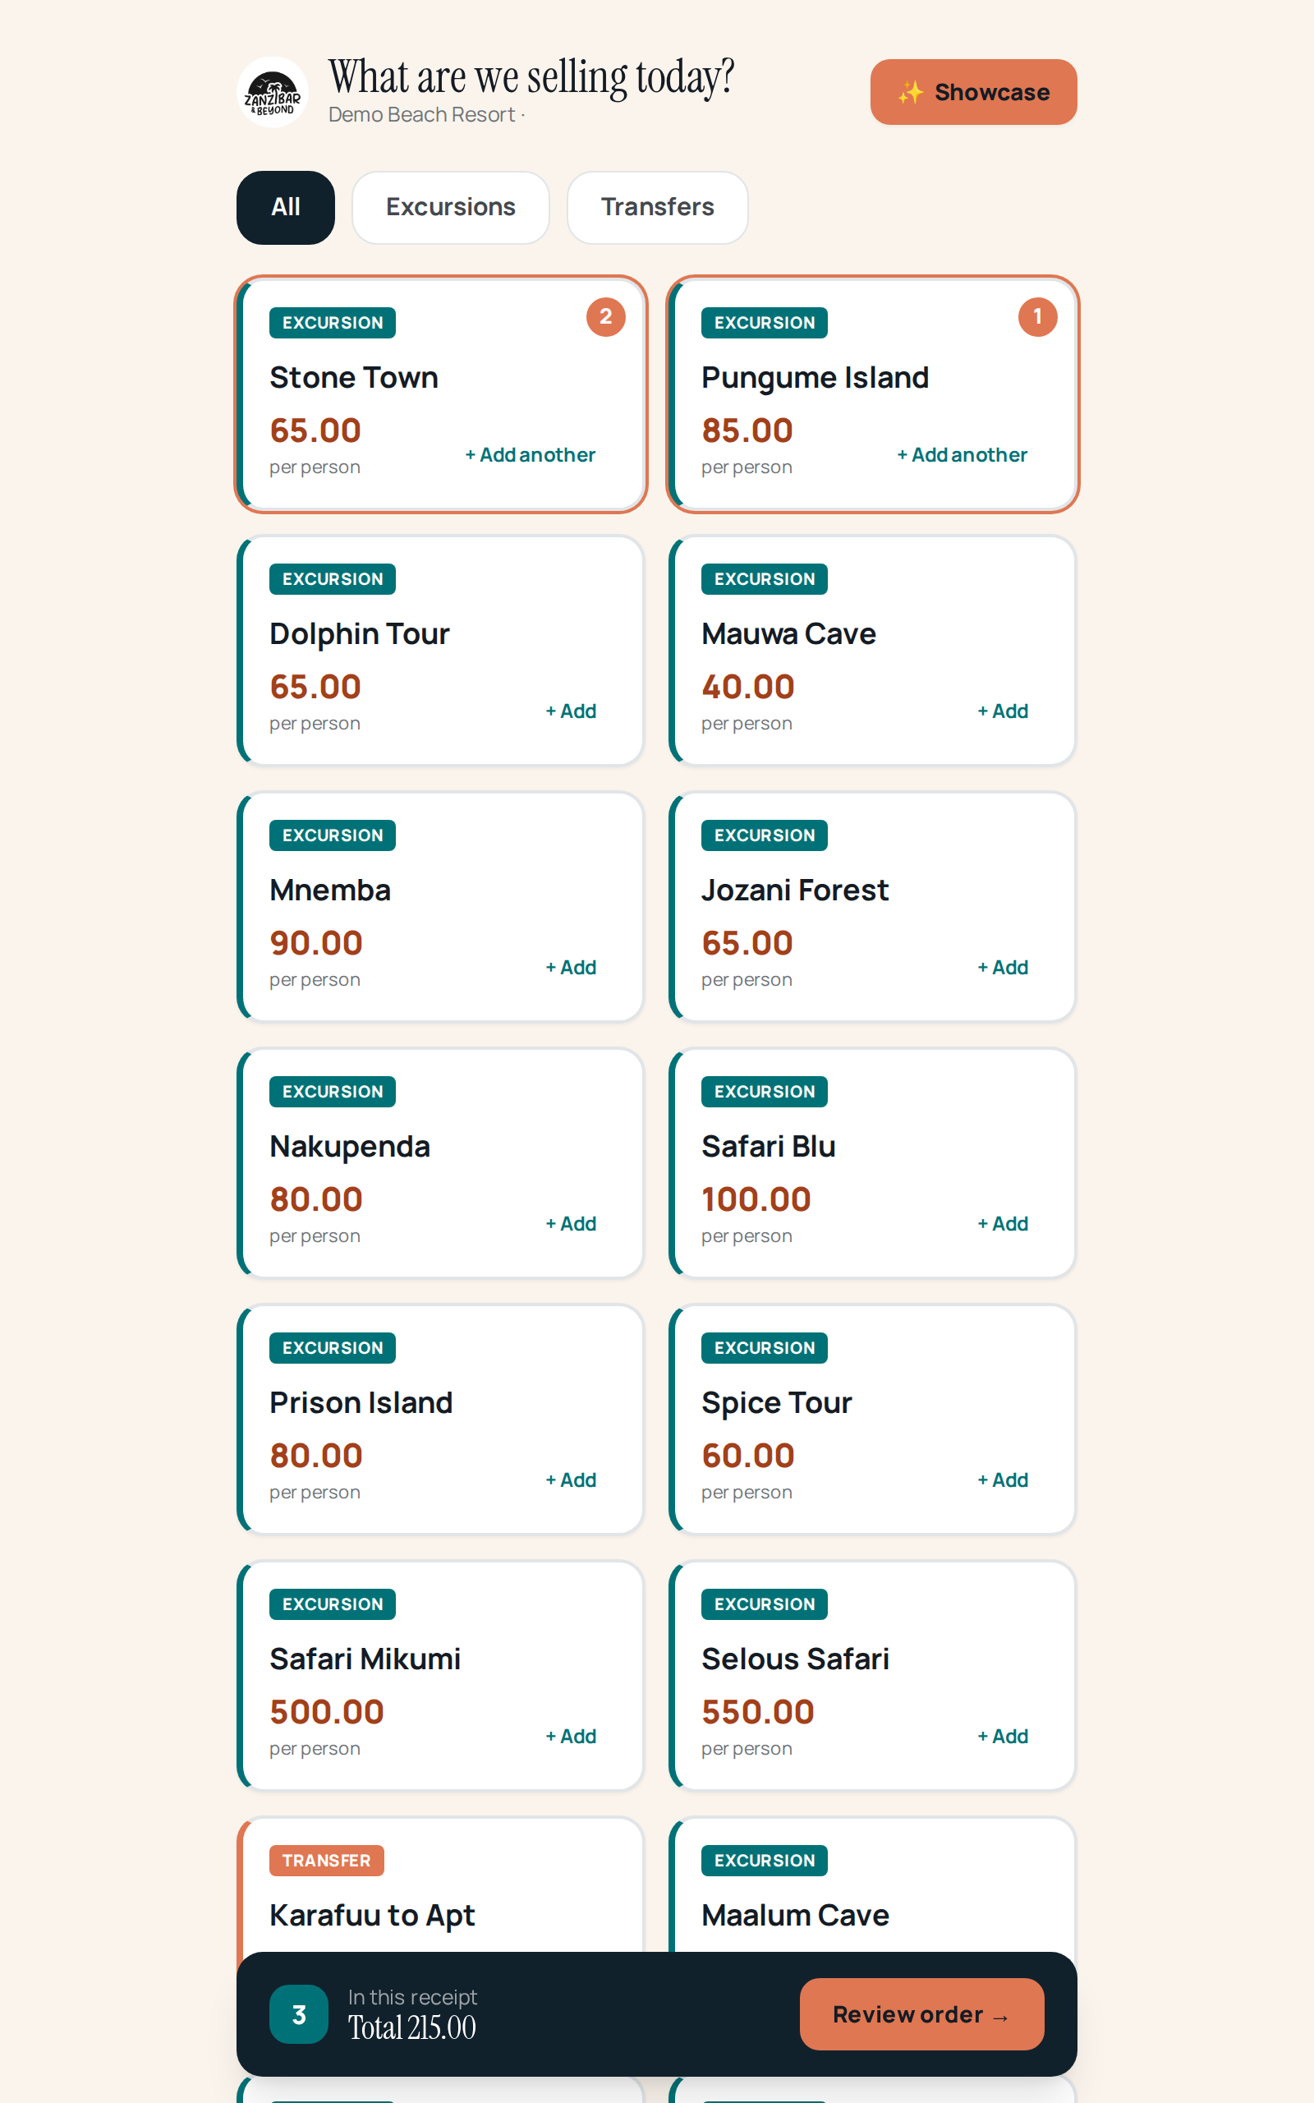
Task: Click the Zanzibar & Beyond logo
Action: tap(272, 92)
